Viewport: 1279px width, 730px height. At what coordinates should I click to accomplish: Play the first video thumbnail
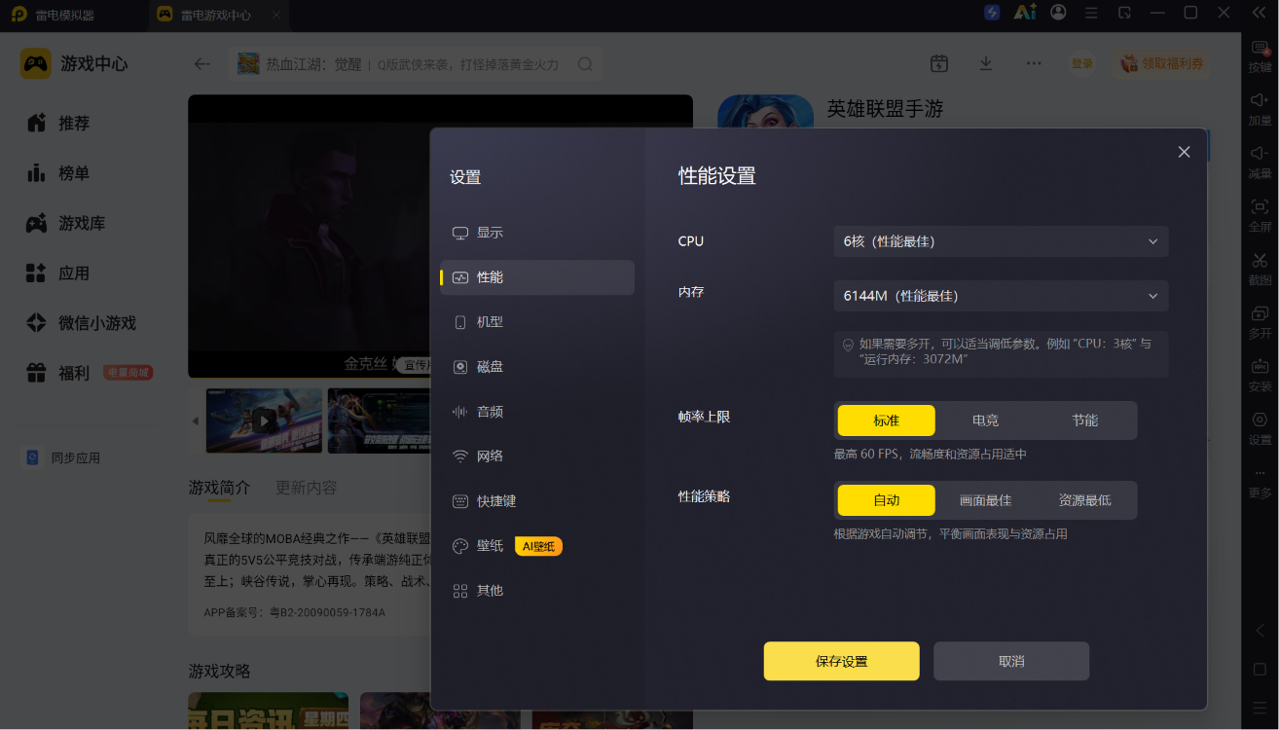click(264, 420)
